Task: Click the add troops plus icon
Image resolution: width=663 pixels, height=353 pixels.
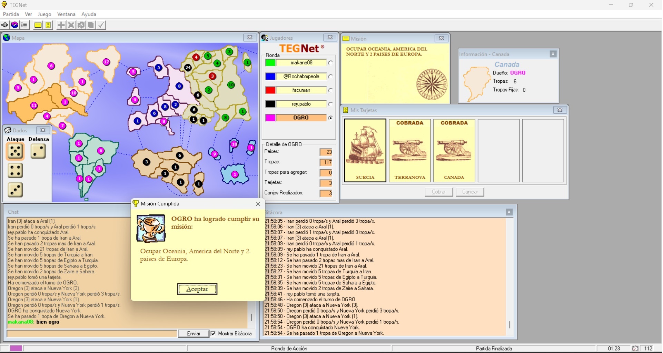Action: coord(61,25)
